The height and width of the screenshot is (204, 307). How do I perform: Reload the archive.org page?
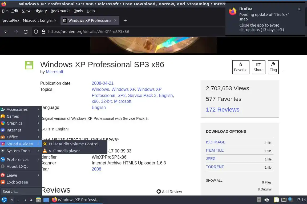pyautogui.click(x=26, y=32)
